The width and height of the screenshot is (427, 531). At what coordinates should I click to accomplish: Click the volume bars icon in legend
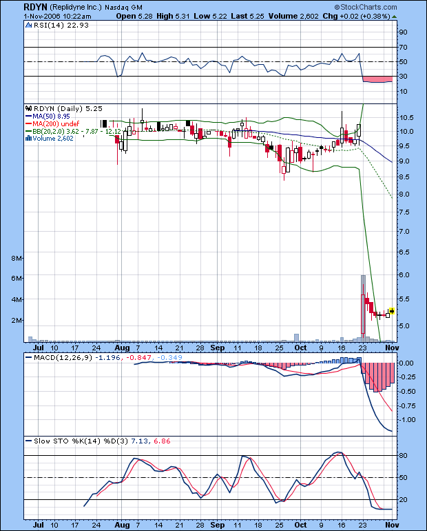[29, 138]
